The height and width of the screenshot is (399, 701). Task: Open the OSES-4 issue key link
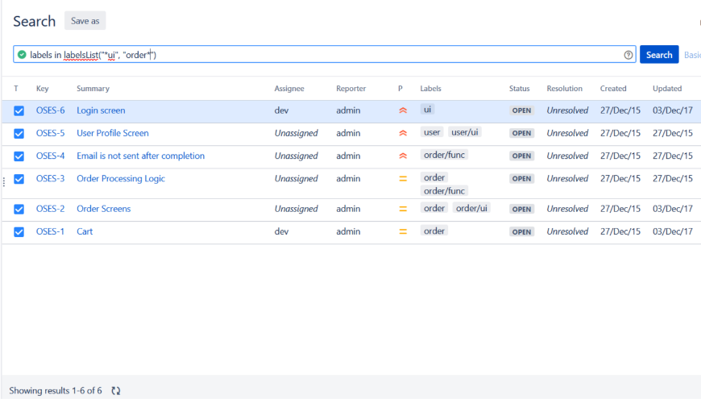50,156
